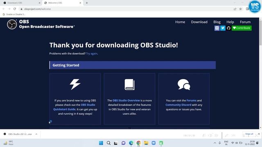Open the Help nav item
This screenshot has height=147, width=262.
[230, 22]
